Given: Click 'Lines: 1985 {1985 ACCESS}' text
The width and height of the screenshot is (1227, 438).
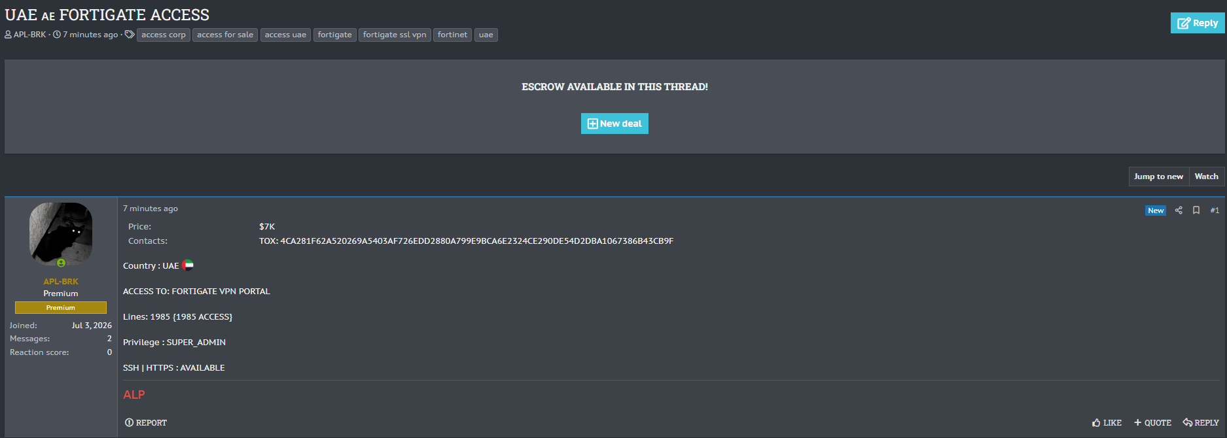Looking at the screenshot, I should tap(178, 317).
